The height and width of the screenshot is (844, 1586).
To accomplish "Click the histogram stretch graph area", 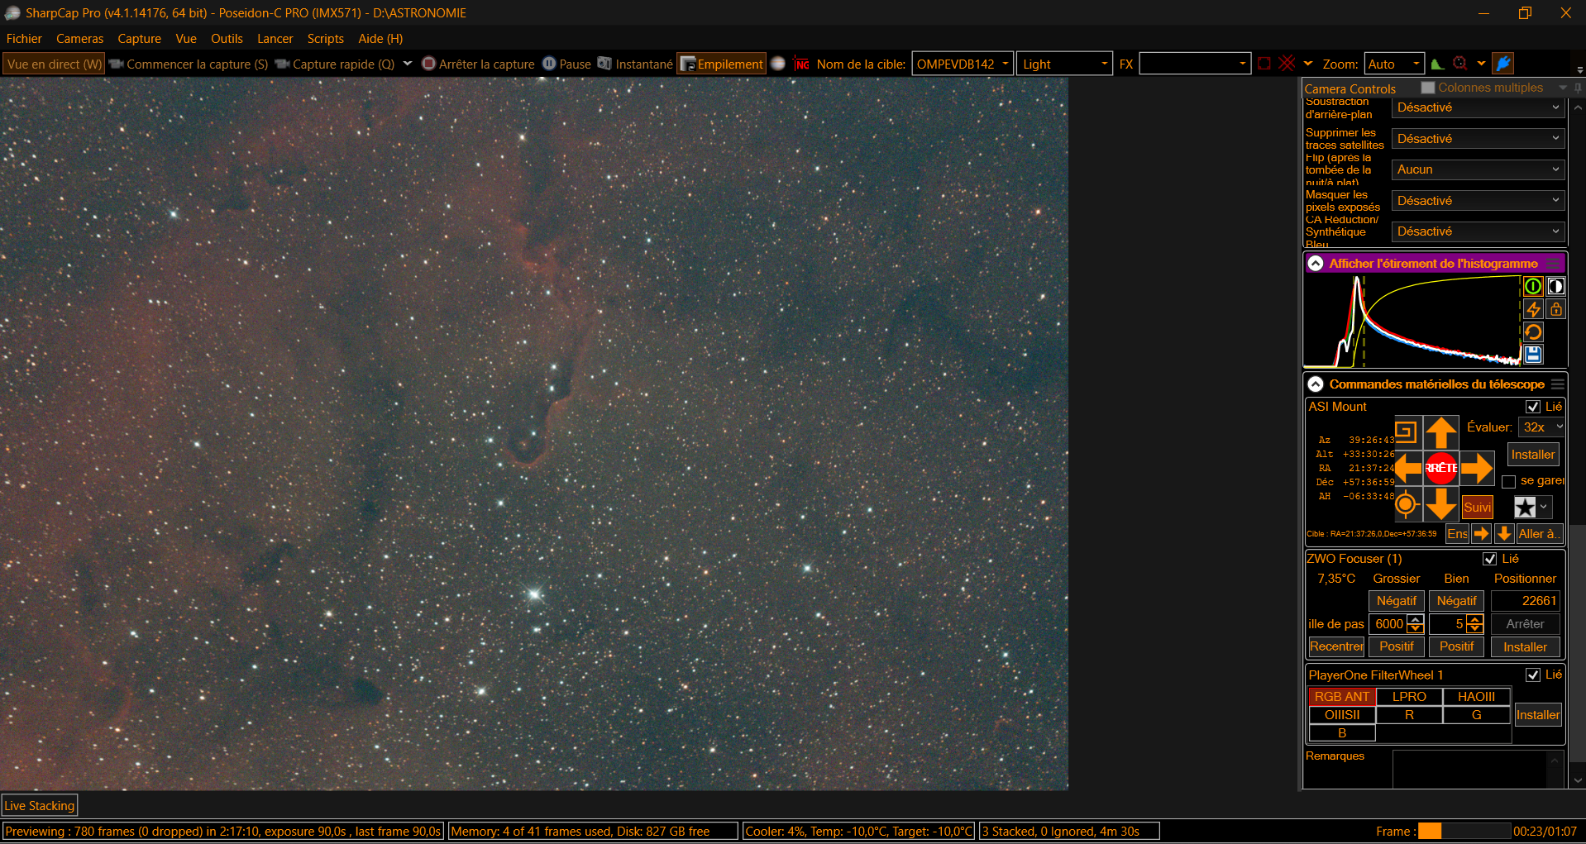I will tap(1412, 322).
